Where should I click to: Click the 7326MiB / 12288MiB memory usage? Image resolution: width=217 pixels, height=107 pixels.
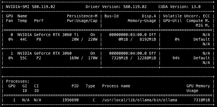[134, 58]
